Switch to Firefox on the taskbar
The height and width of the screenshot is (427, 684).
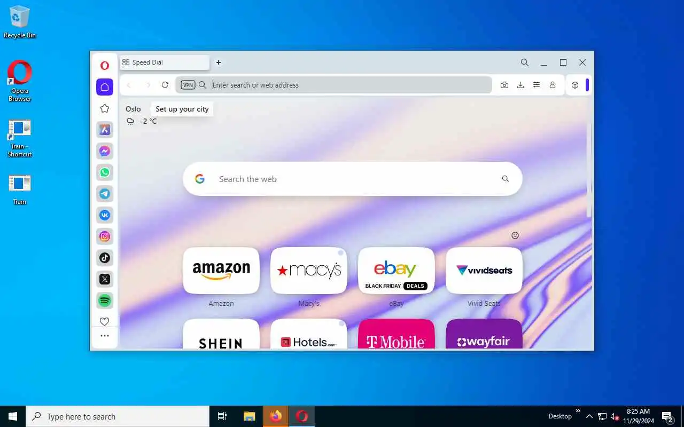(276, 416)
